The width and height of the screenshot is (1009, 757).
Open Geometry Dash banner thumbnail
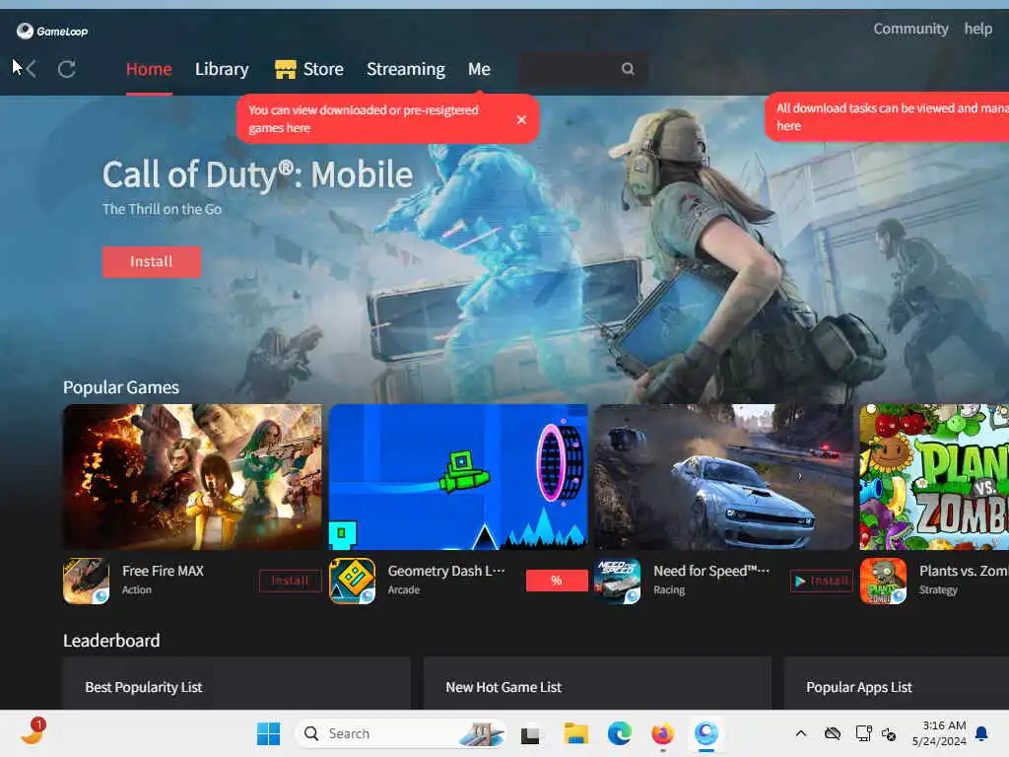[458, 477]
